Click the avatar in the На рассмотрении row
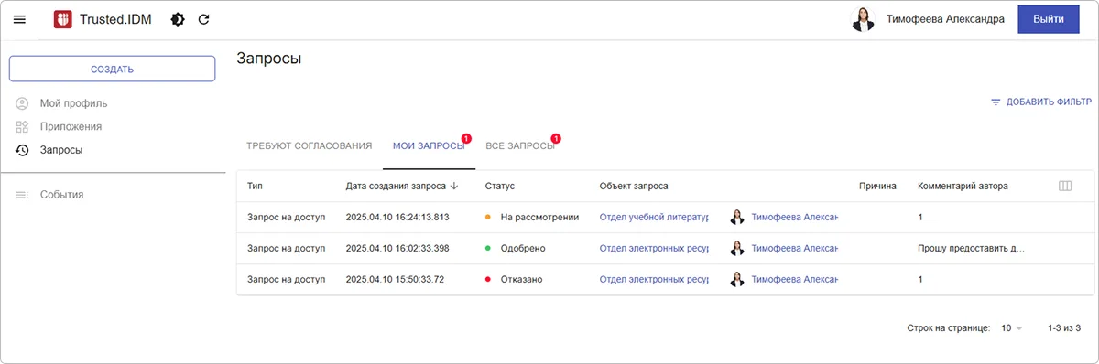 click(x=736, y=218)
